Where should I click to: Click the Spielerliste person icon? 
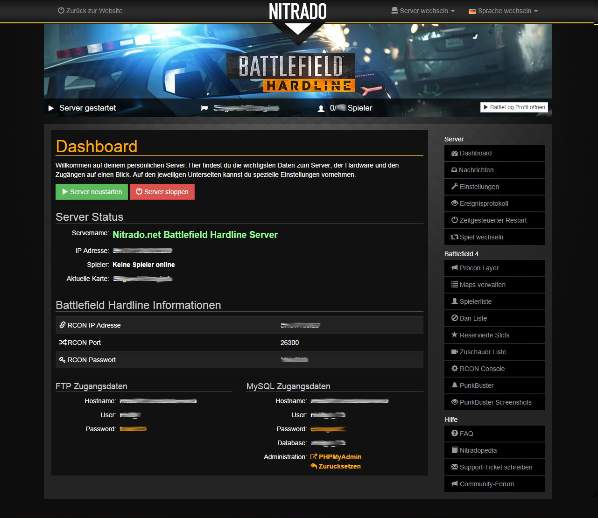455,301
